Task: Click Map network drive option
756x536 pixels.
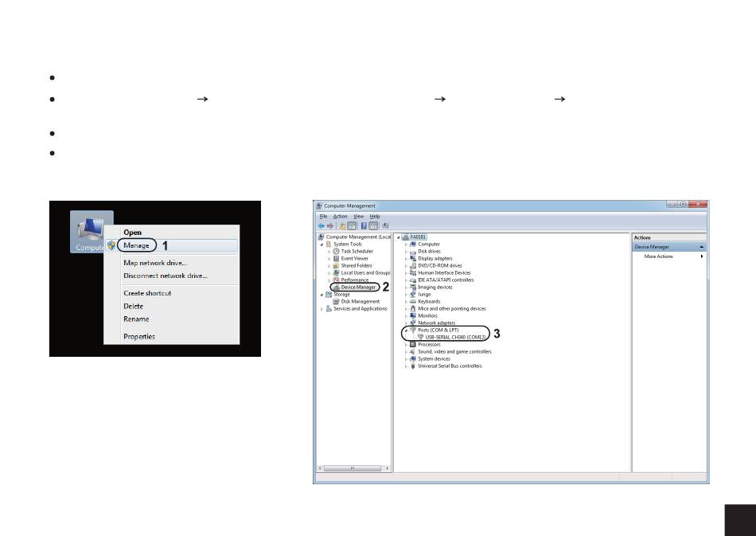Action: (155, 263)
